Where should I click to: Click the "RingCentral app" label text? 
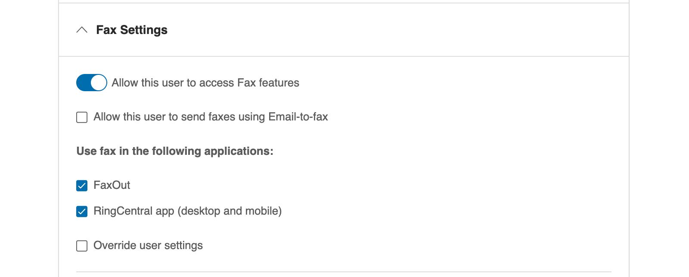(x=134, y=211)
